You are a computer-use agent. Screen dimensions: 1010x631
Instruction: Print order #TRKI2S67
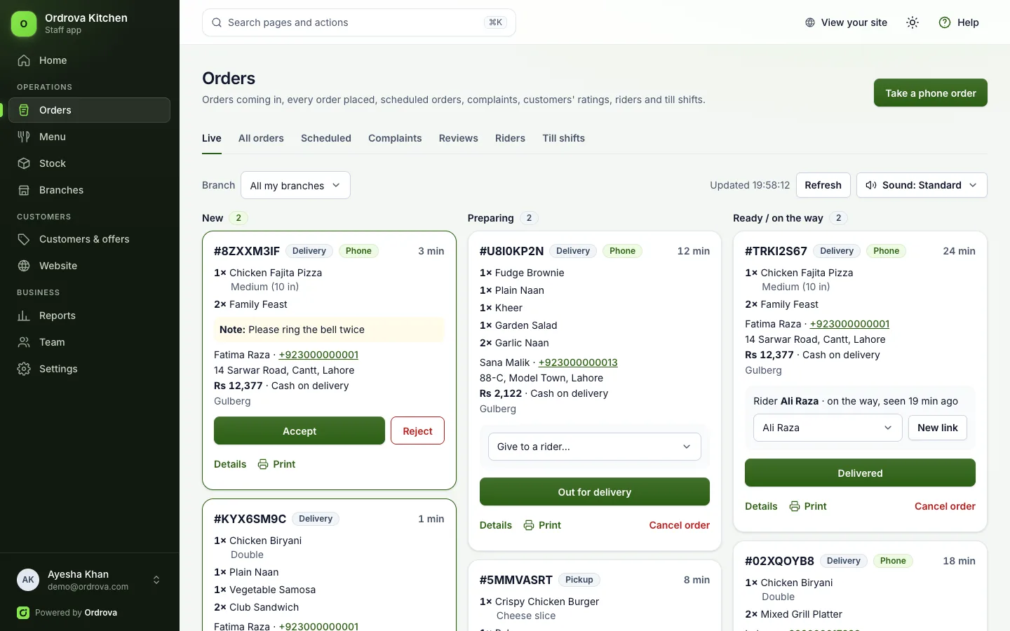pyautogui.click(x=808, y=506)
